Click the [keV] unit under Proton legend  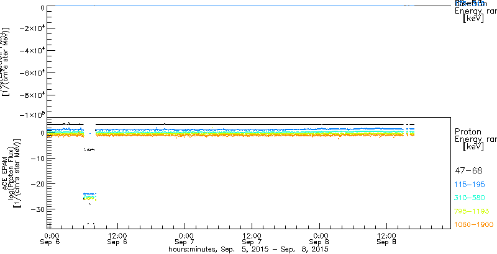tap(473, 147)
